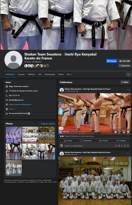Viewport: 132px width, 205px height.
Task: Open the black and white vintage photo thumbnail
Action: point(30,151)
